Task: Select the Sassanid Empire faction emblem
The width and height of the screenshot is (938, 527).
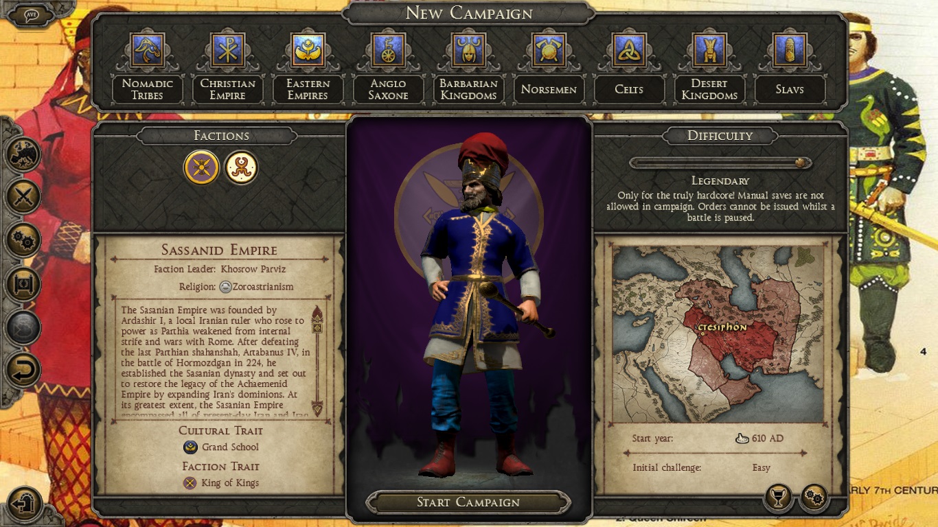Action: pos(202,167)
